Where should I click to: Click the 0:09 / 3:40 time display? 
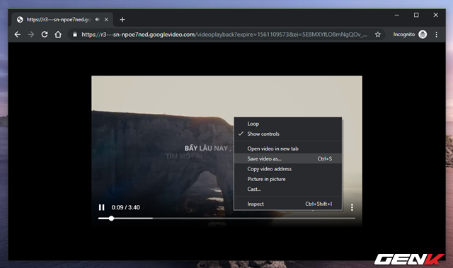126,207
